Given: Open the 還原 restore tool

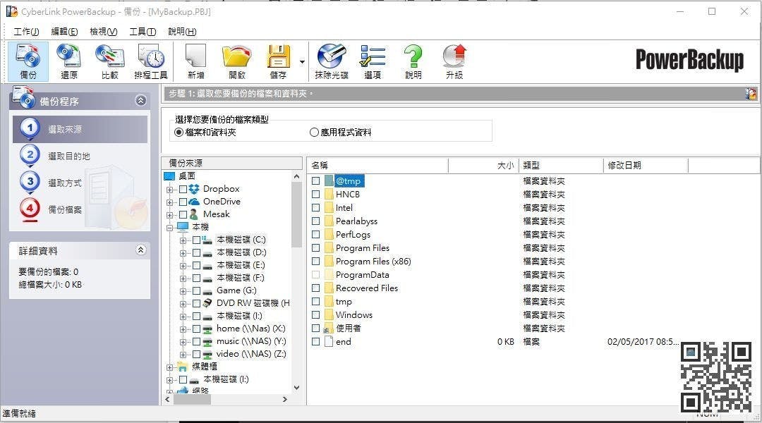Looking at the screenshot, I should click(x=68, y=61).
